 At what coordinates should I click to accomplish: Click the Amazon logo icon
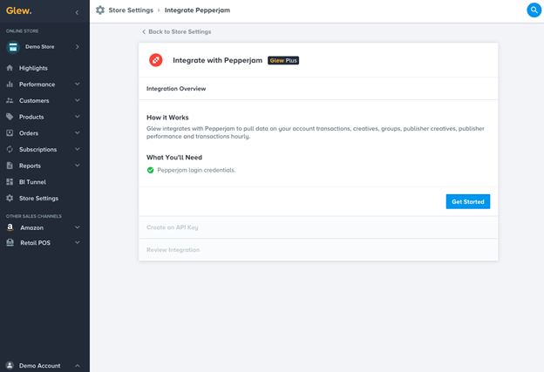(x=10, y=227)
